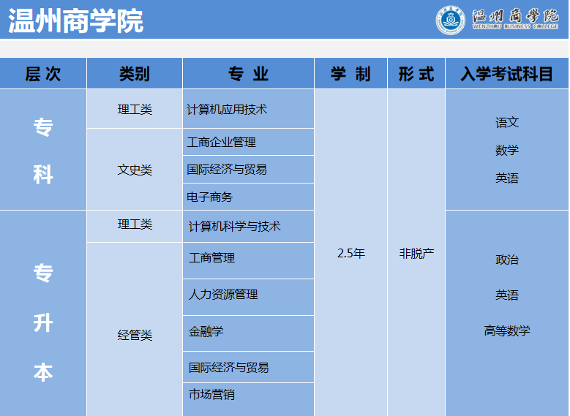Click the 形式 column header

[x=416, y=74]
